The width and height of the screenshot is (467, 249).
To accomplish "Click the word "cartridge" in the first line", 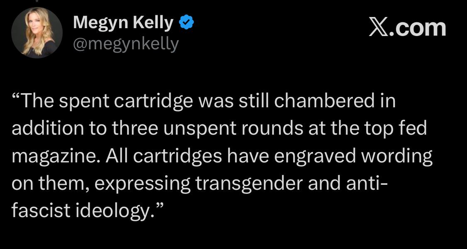I will pos(153,102).
